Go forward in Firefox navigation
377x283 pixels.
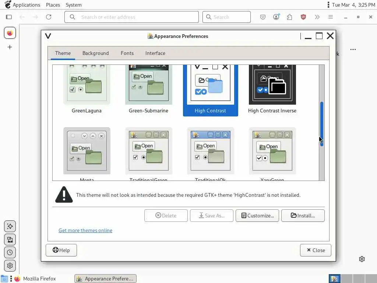point(35,17)
